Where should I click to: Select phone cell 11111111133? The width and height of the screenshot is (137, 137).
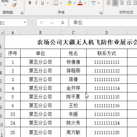[107, 114]
